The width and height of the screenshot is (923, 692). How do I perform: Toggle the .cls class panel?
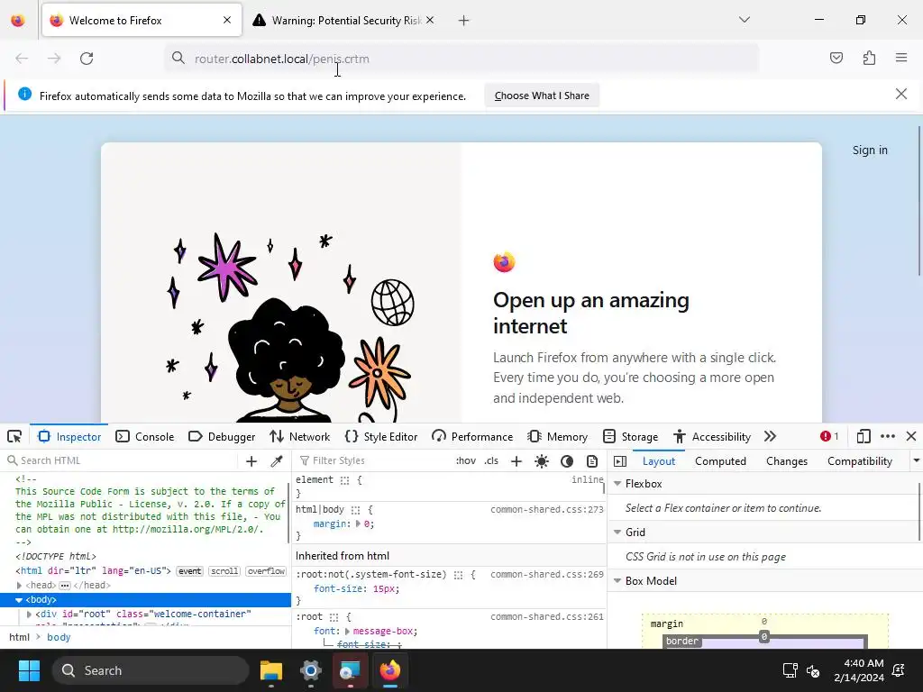pos(491,460)
